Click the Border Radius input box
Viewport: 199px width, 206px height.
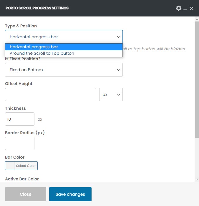pos(20,144)
